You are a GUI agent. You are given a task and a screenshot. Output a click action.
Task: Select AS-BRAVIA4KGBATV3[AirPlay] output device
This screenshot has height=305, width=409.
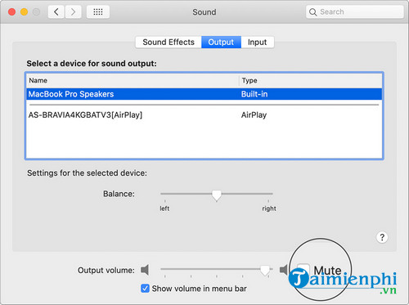(x=204, y=115)
